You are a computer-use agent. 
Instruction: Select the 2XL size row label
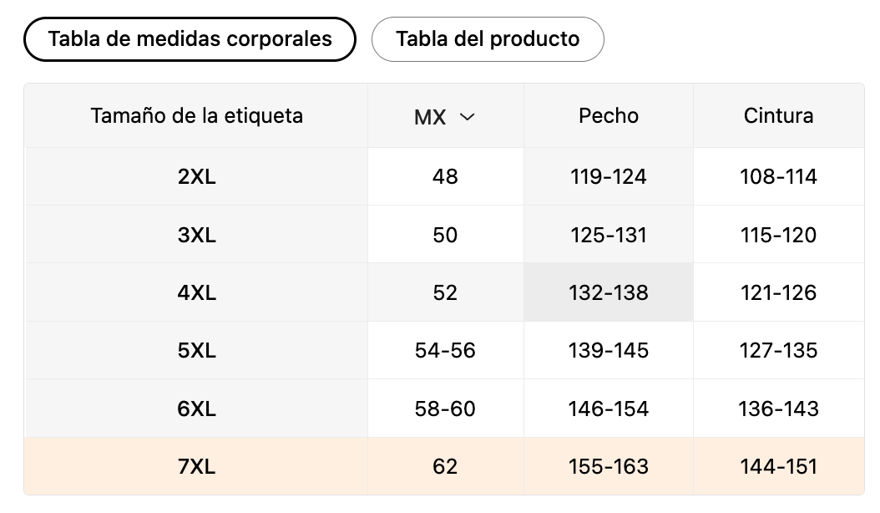[196, 177]
